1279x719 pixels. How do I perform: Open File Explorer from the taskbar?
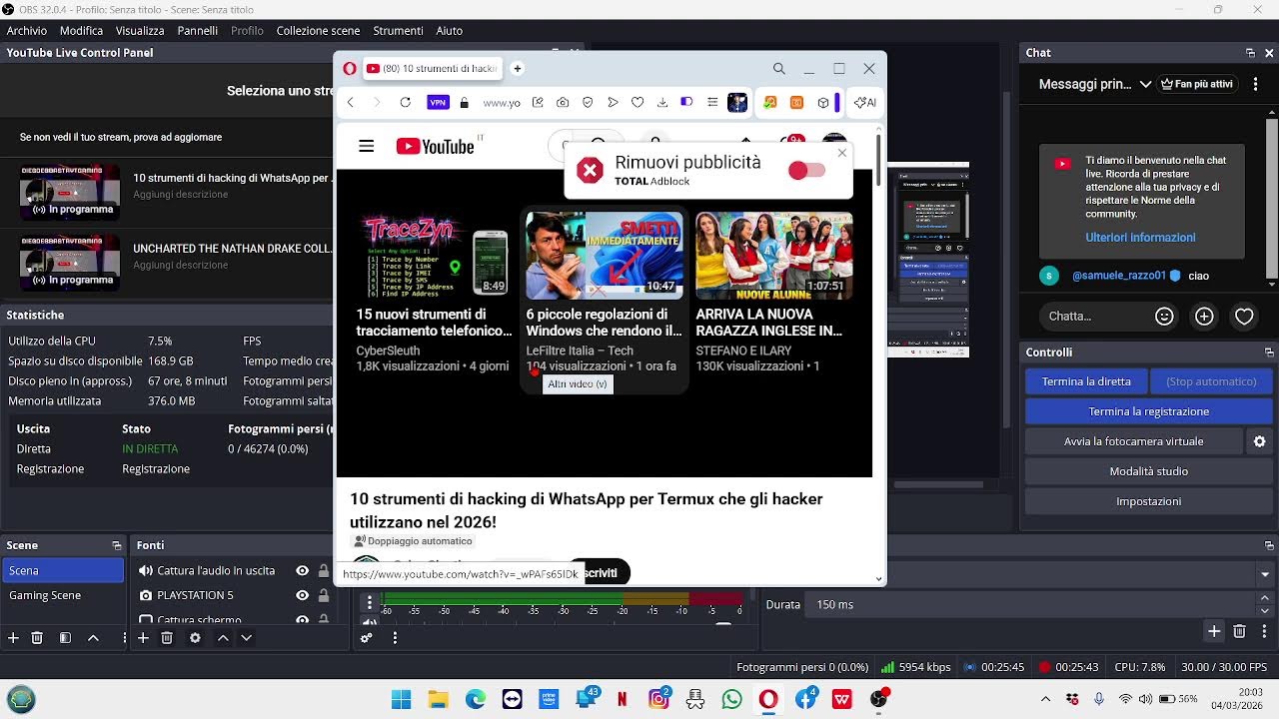tap(438, 699)
